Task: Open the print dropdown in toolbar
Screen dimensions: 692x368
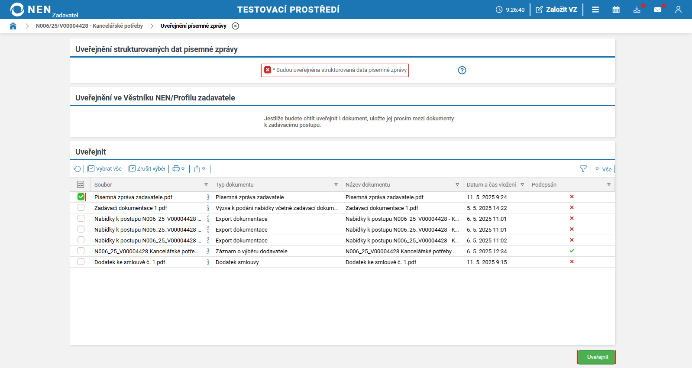Action: (x=178, y=169)
